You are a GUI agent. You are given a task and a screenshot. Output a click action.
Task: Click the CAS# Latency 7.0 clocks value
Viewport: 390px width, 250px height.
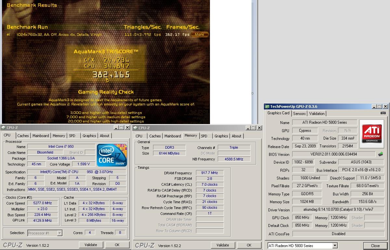[x=210, y=184]
